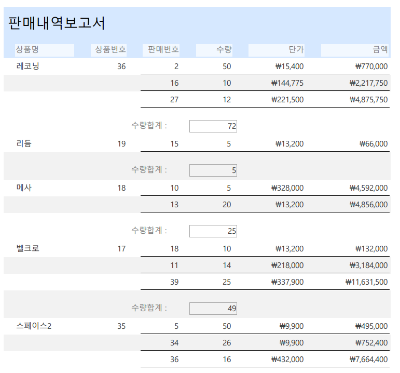Click the amount ₩3,184,000

369,265
